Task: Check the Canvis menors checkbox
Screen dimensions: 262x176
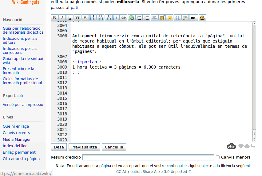Action: (218, 157)
